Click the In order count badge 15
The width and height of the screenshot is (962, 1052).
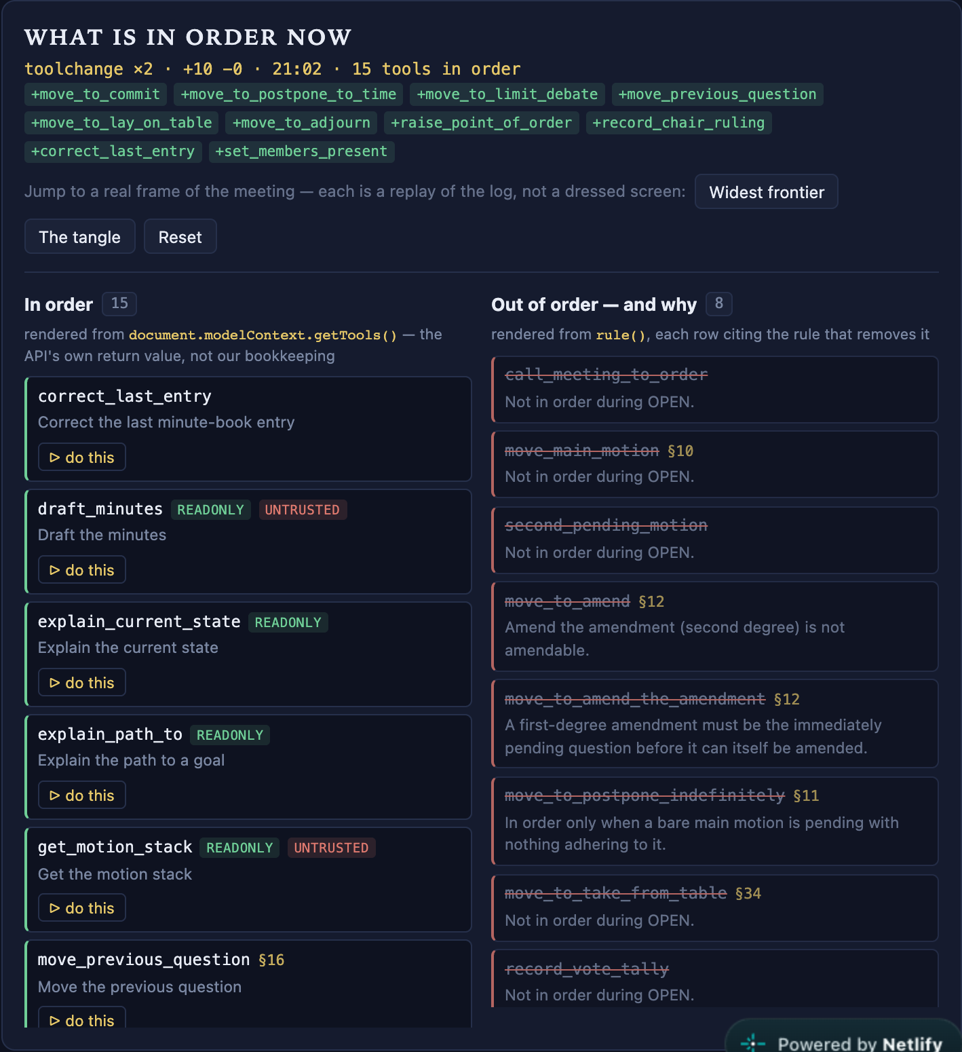coord(119,303)
